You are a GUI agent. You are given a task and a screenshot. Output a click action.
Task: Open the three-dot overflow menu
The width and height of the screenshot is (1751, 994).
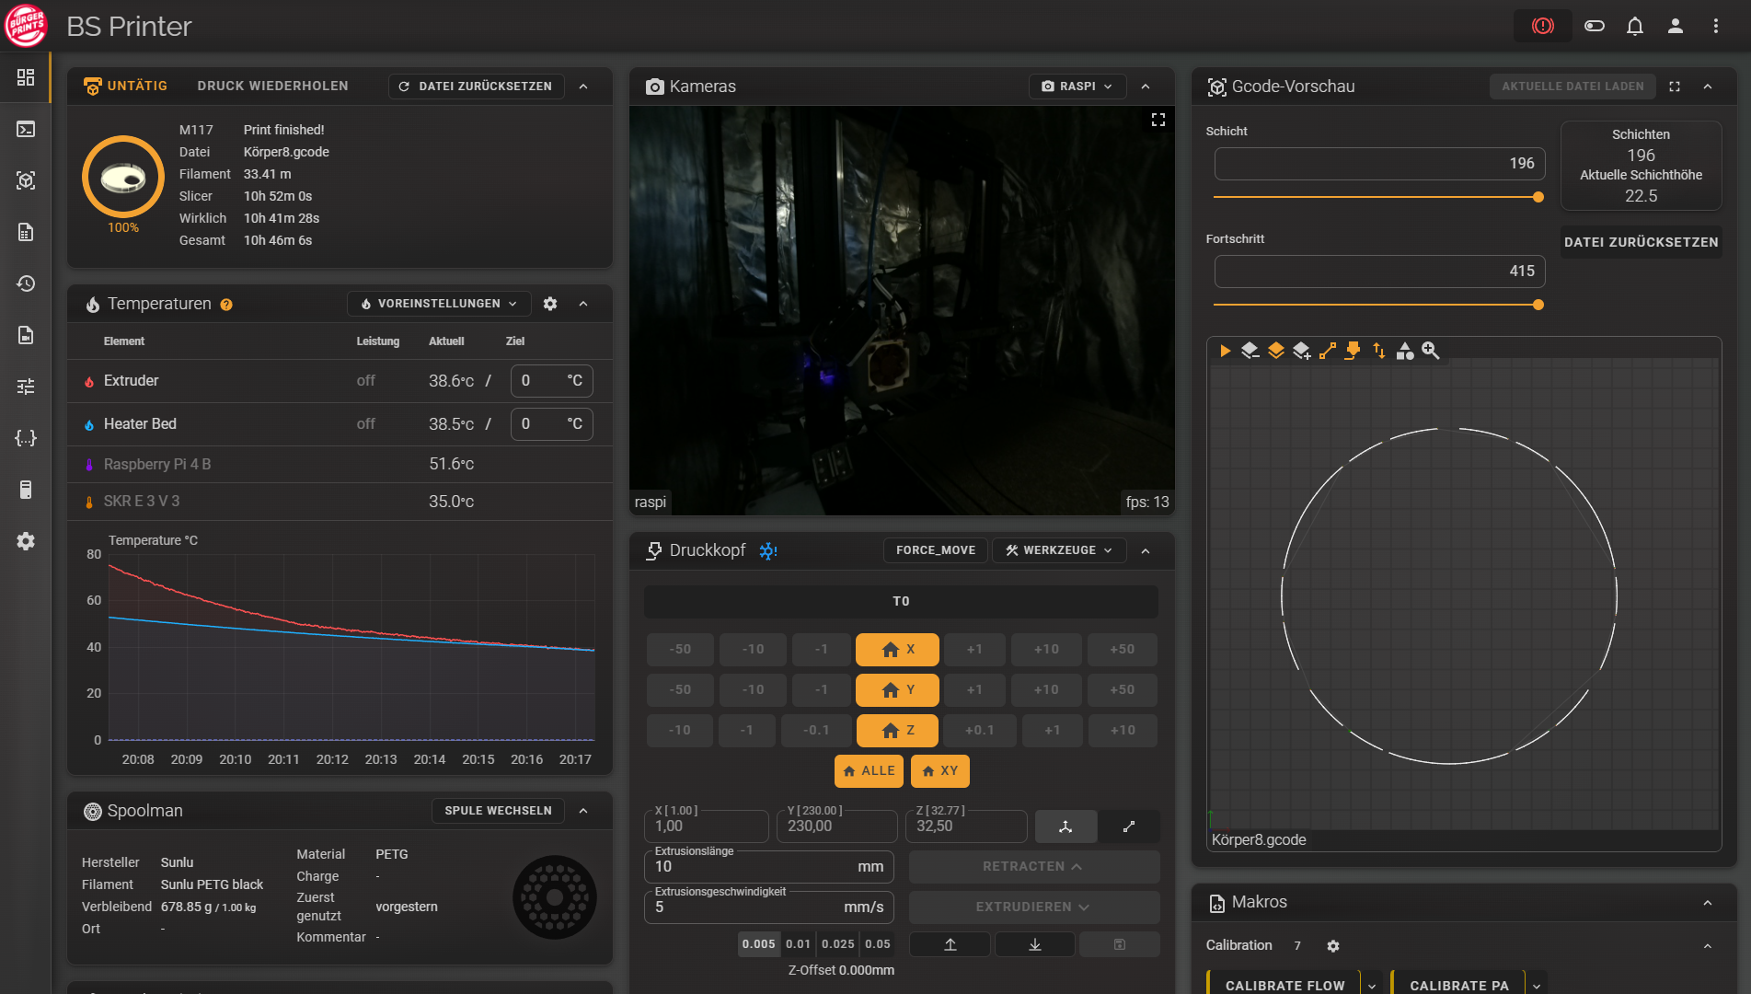[1715, 26]
